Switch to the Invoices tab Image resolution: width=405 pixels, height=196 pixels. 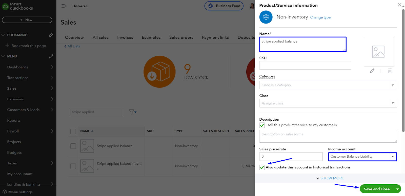click(x=125, y=37)
